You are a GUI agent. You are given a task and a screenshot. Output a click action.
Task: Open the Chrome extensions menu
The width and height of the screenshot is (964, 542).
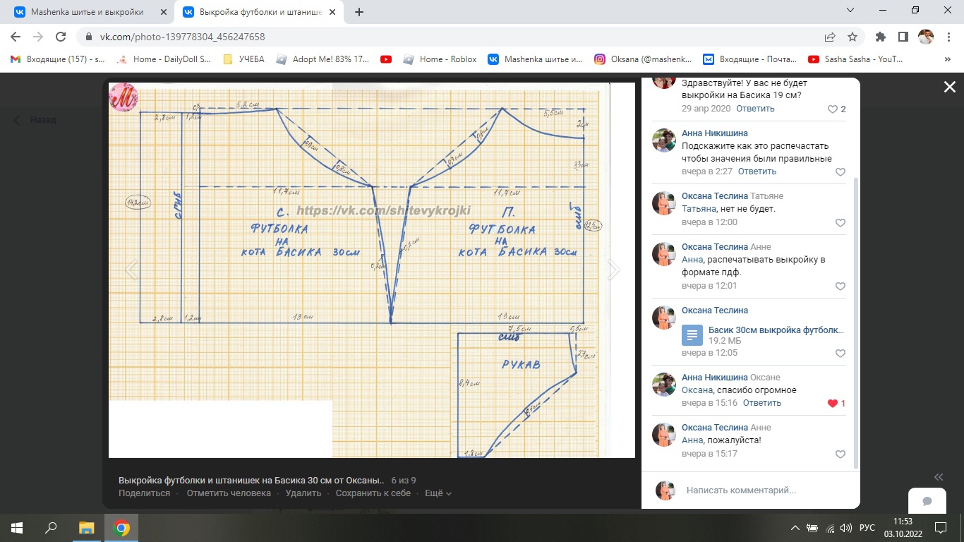click(880, 37)
